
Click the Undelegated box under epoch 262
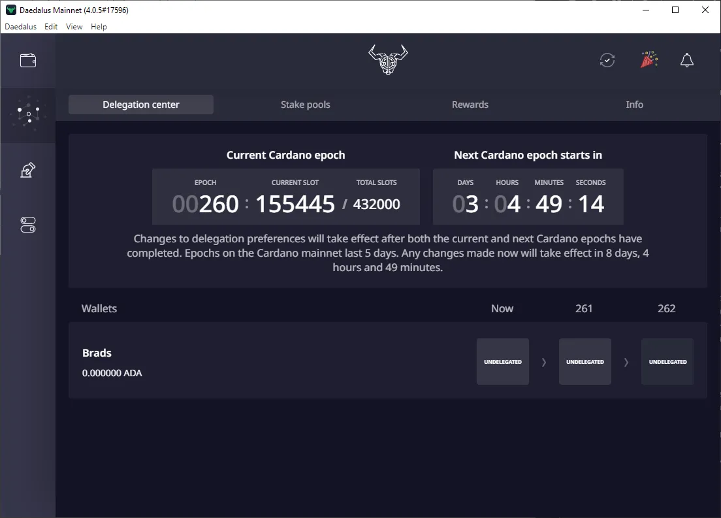pos(667,362)
